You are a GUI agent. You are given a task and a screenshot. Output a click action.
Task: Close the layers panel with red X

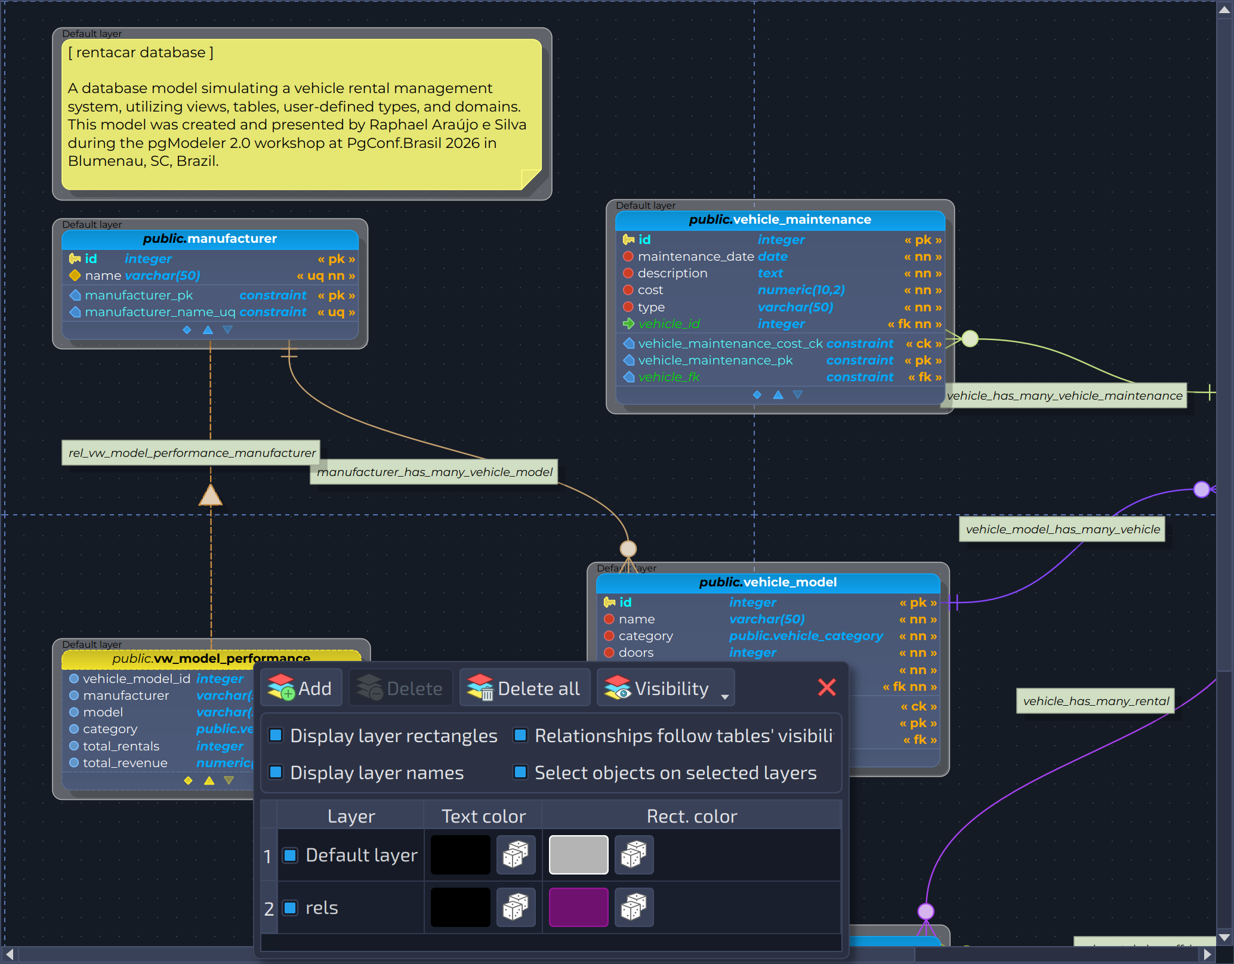click(827, 687)
